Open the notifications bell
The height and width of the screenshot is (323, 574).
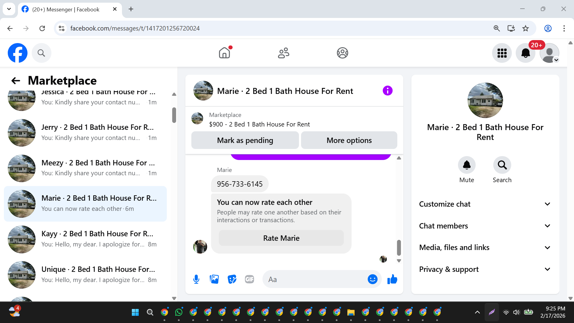(525, 53)
